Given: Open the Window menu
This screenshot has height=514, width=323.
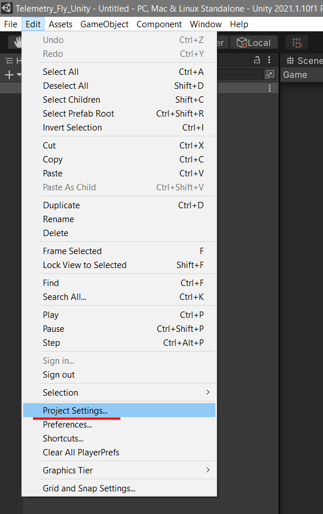Looking at the screenshot, I should coord(205,24).
